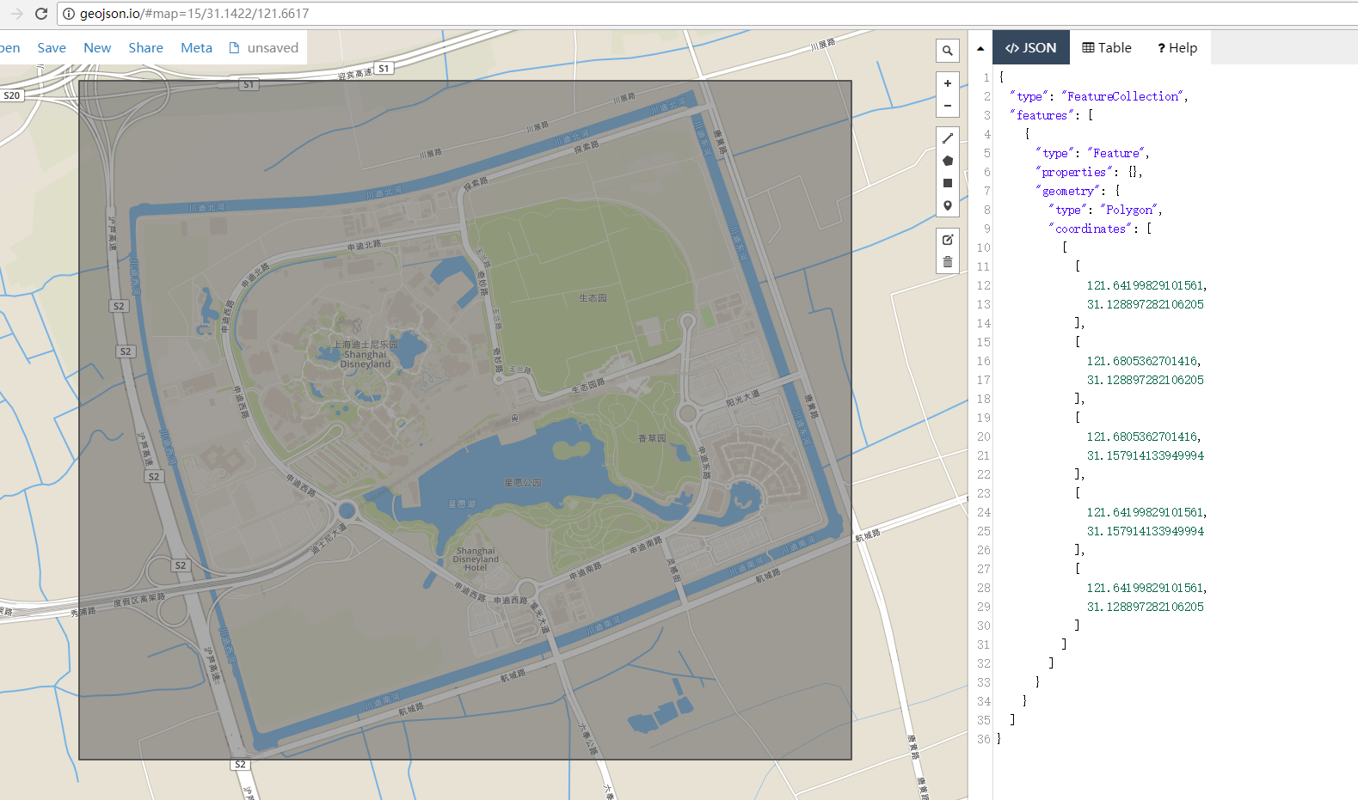The width and height of the screenshot is (1358, 800).
Task: Click latitude value on line 13
Action: tap(1145, 304)
